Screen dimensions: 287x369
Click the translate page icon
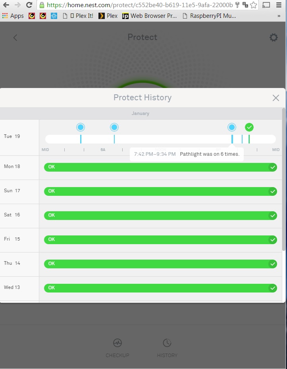(245, 5)
